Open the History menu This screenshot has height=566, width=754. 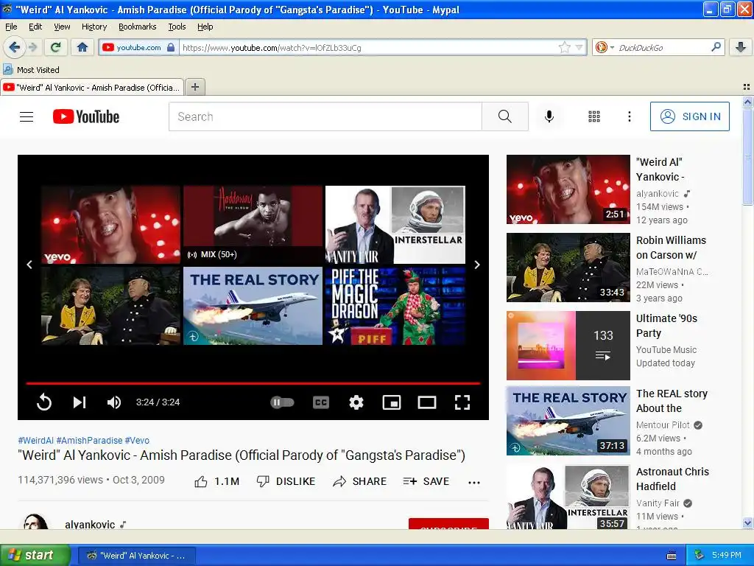(x=94, y=27)
